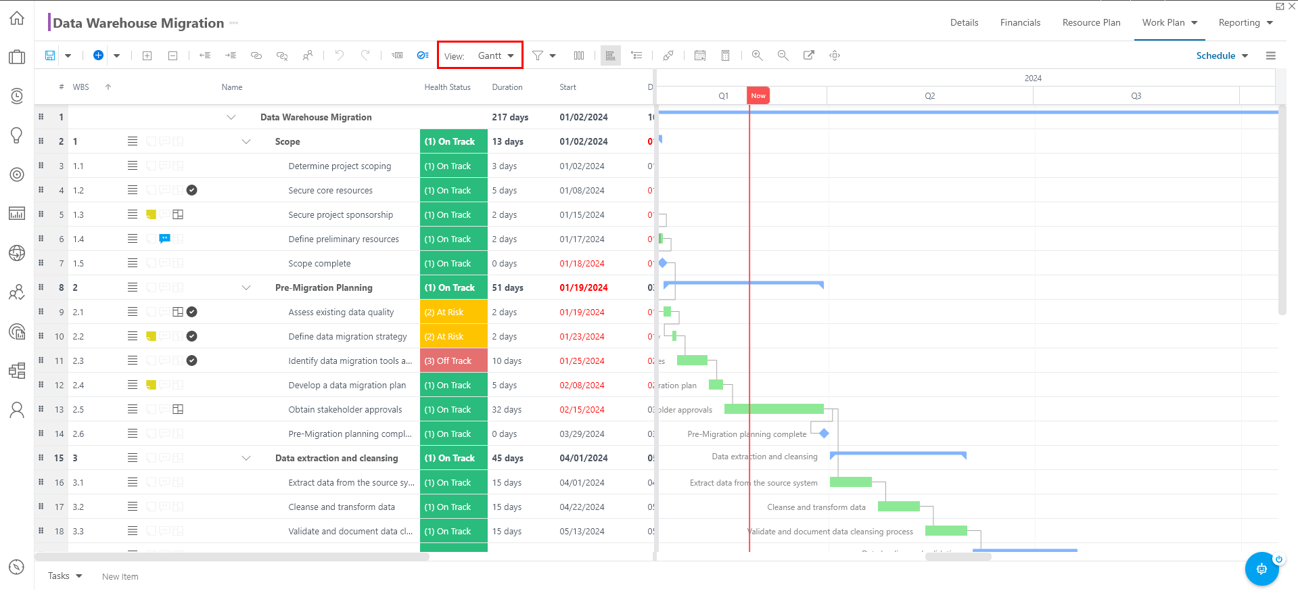Click the Start column header
Screen dimensions: 1298x604
click(567, 87)
